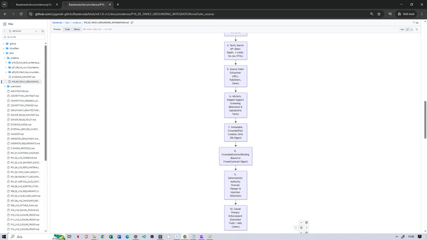Copy raw file contents icon

[408, 29]
